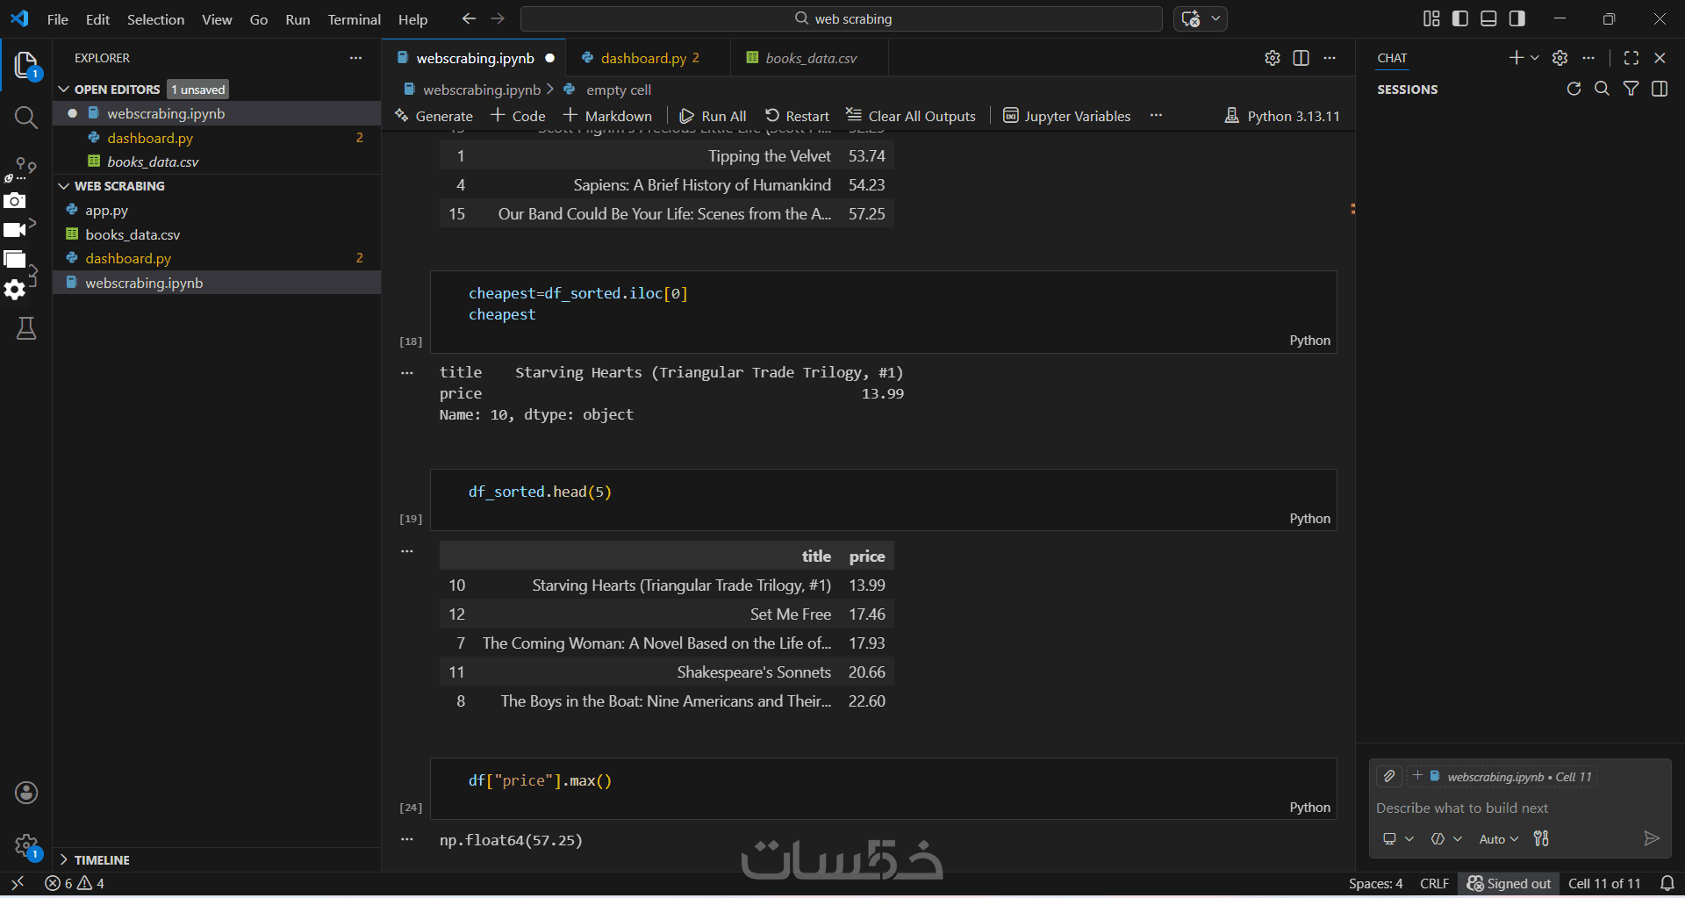Click Run All in notebook toolbar
This screenshot has width=1685, height=898.
pyautogui.click(x=713, y=116)
